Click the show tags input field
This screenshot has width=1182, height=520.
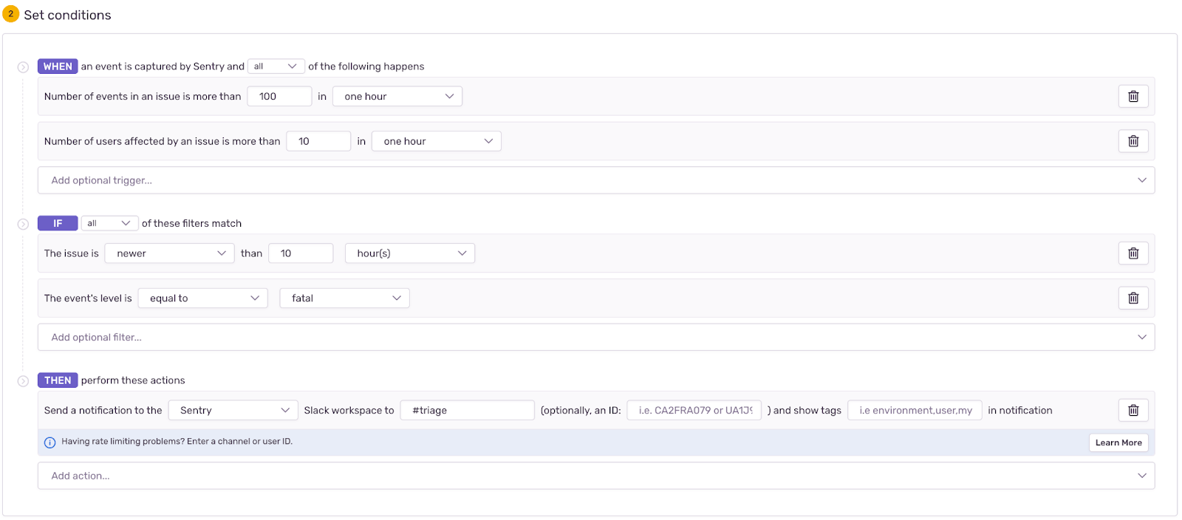(x=915, y=411)
